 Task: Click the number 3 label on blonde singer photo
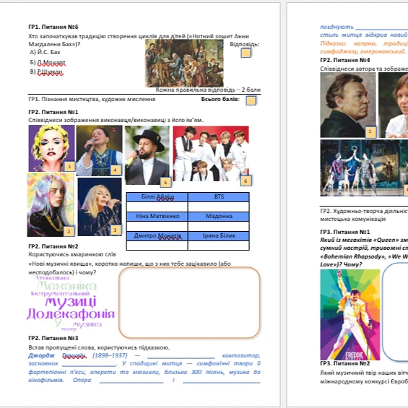pyautogui.click(x=116, y=230)
